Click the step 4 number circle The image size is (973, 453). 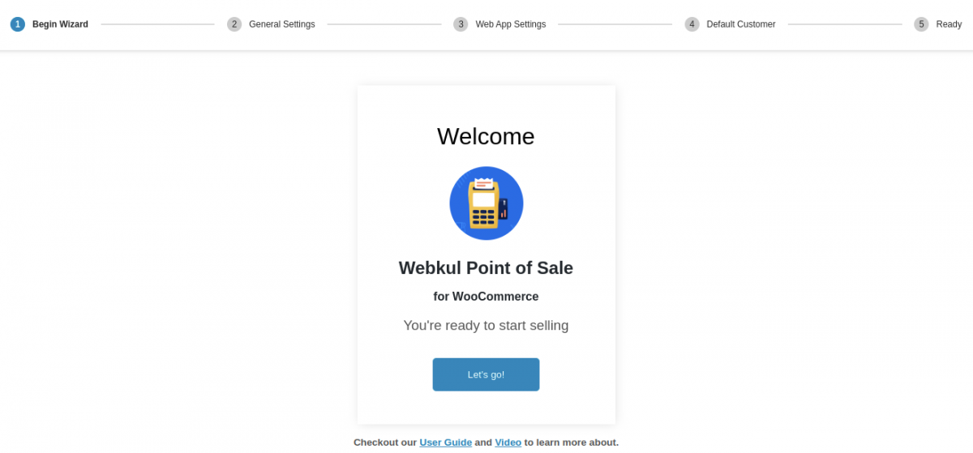pos(692,24)
